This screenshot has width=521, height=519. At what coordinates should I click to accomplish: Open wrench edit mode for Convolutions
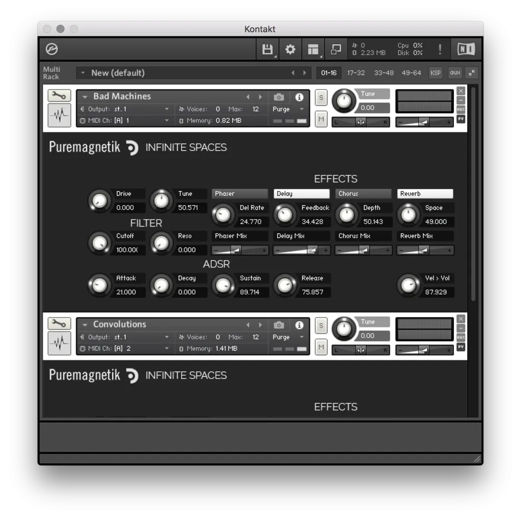(x=59, y=324)
